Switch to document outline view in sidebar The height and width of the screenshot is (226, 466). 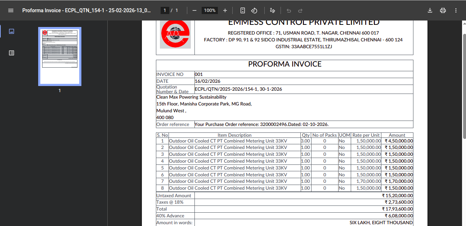[x=12, y=53]
